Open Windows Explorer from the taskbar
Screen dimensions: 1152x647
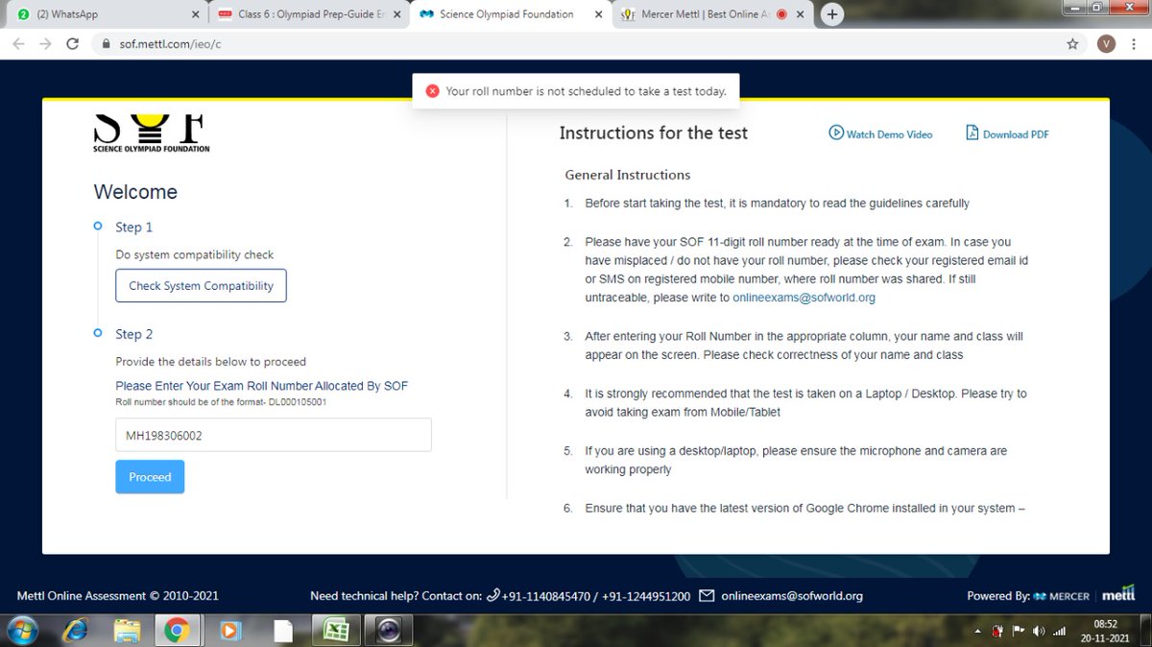(x=126, y=631)
